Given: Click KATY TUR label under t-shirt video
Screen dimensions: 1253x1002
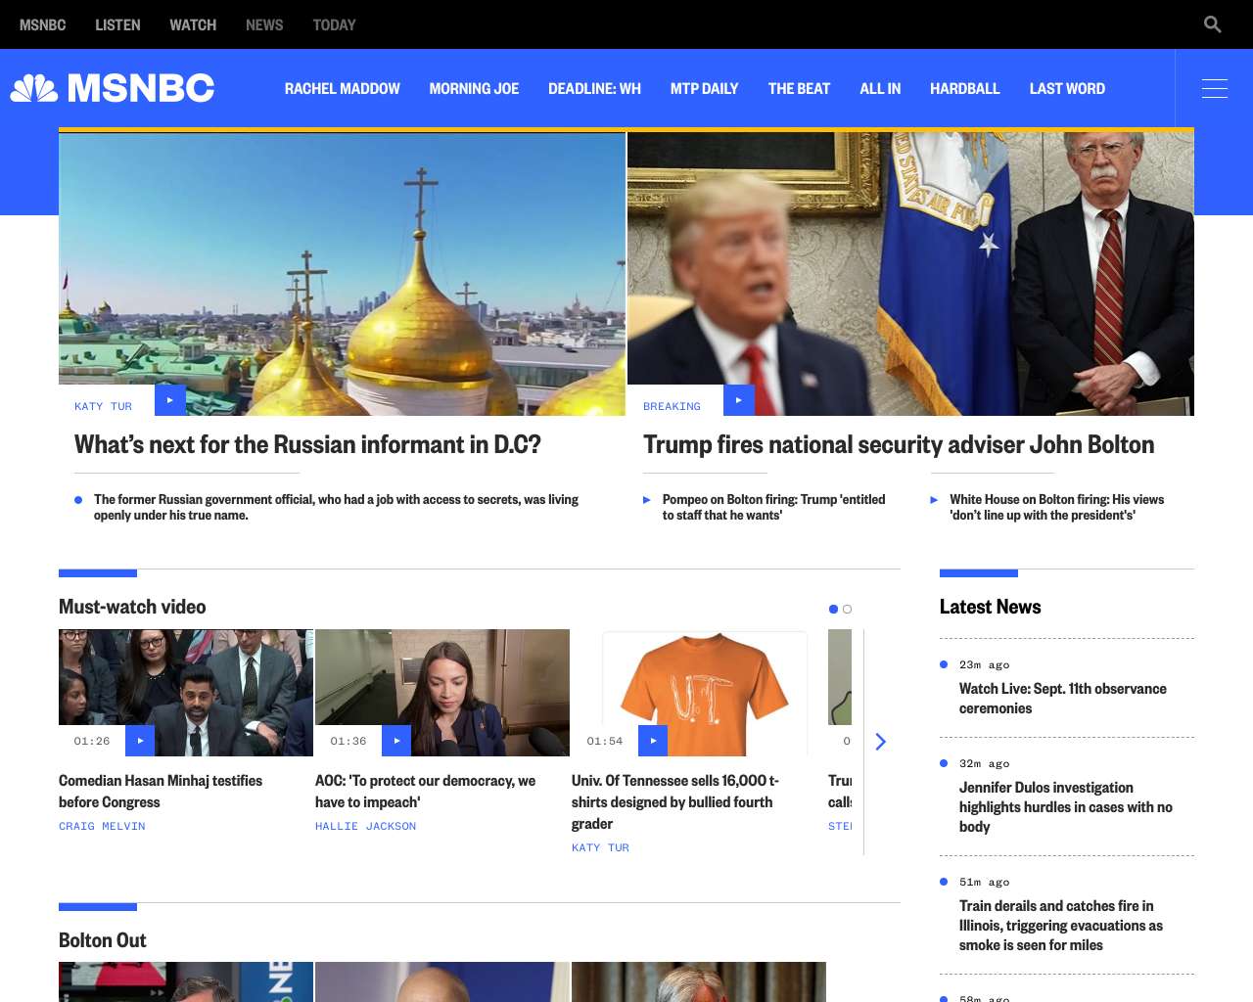Looking at the screenshot, I should 600,847.
